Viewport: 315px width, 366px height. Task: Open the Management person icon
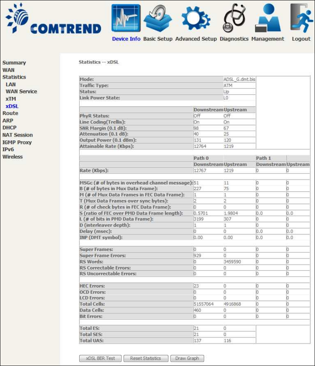click(x=268, y=18)
